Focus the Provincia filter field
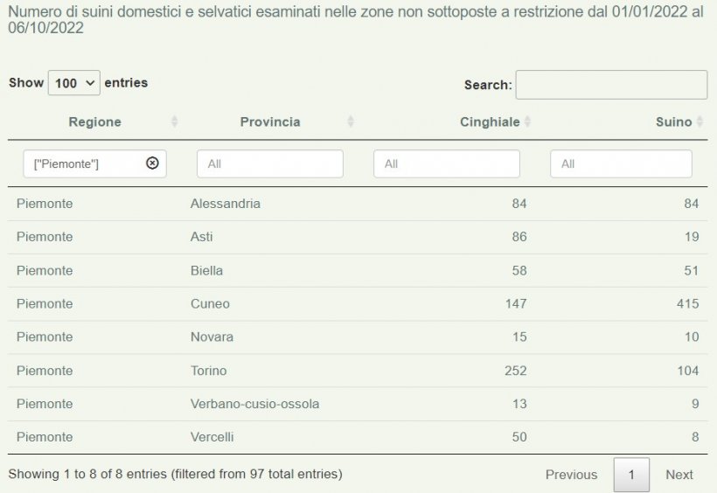Screen dimensions: 717x493 270,163
